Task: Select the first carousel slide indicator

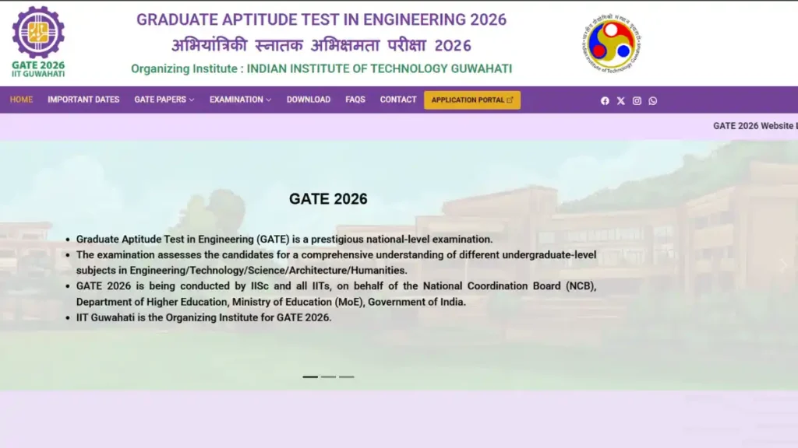Action: click(x=310, y=376)
